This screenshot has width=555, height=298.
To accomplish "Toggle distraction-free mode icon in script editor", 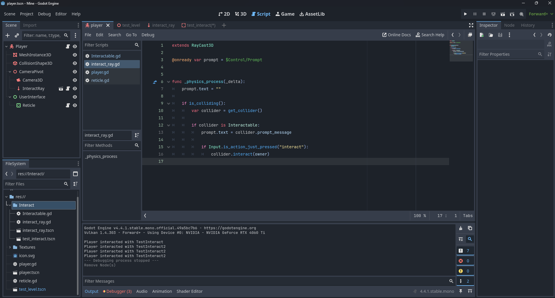I will point(471,25).
